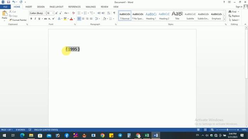
Task: Open Excel from the taskbar
Action: pyautogui.click(x=147, y=136)
